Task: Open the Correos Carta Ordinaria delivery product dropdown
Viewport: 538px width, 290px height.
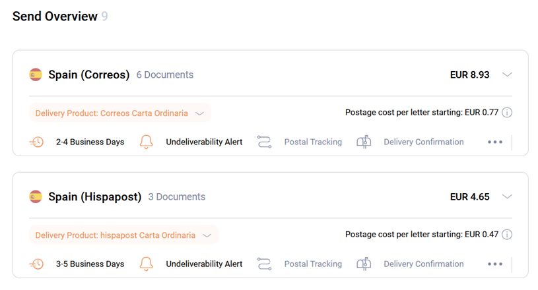Action: click(120, 113)
